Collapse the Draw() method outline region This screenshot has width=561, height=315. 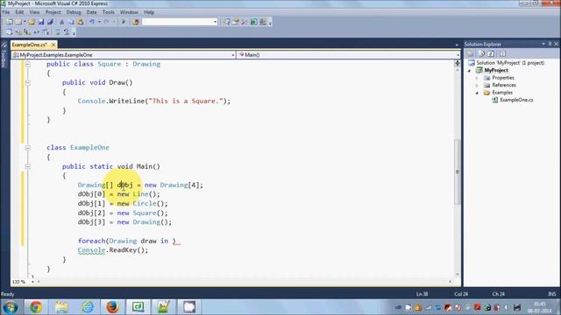(x=27, y=83)
